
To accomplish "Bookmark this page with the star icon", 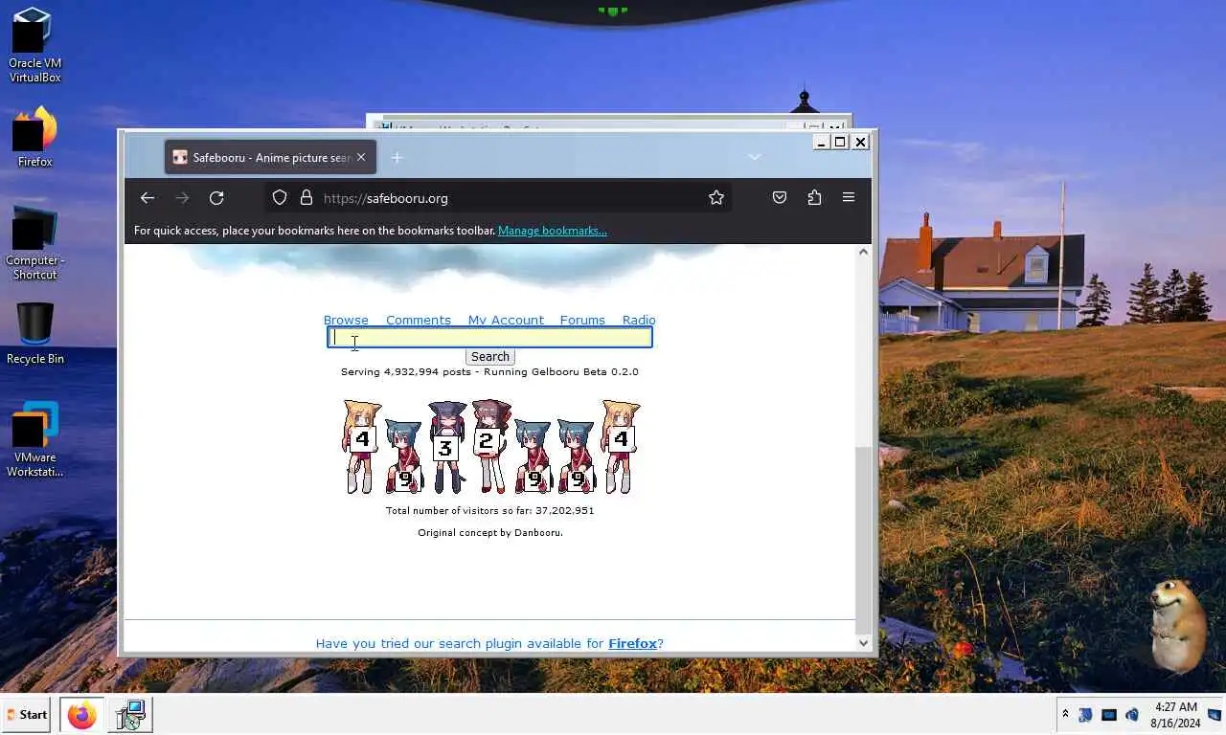I will pos(716,197).
